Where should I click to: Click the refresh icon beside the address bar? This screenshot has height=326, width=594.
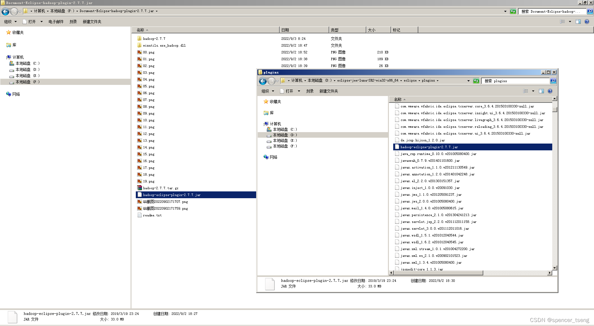[513, 11]
